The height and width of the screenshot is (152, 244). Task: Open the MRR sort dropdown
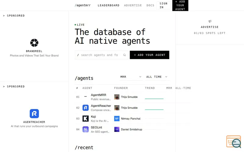coord(131,77)
